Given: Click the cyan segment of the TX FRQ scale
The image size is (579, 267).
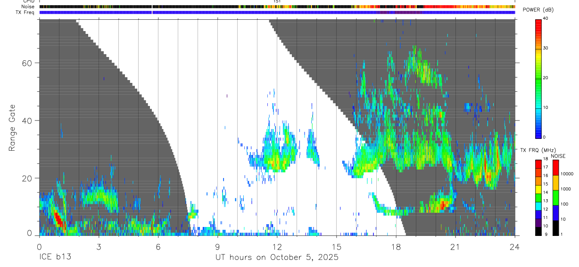Looking at the screenshot, I should coord(538,206).
